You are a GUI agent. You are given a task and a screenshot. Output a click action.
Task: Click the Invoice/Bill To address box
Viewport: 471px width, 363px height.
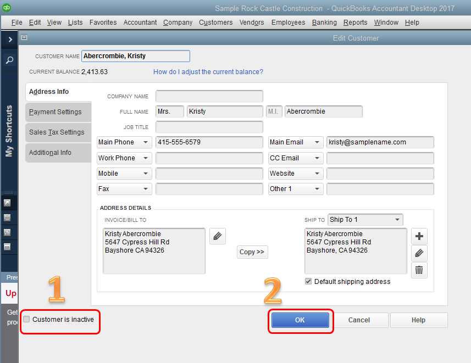point(154,251)
